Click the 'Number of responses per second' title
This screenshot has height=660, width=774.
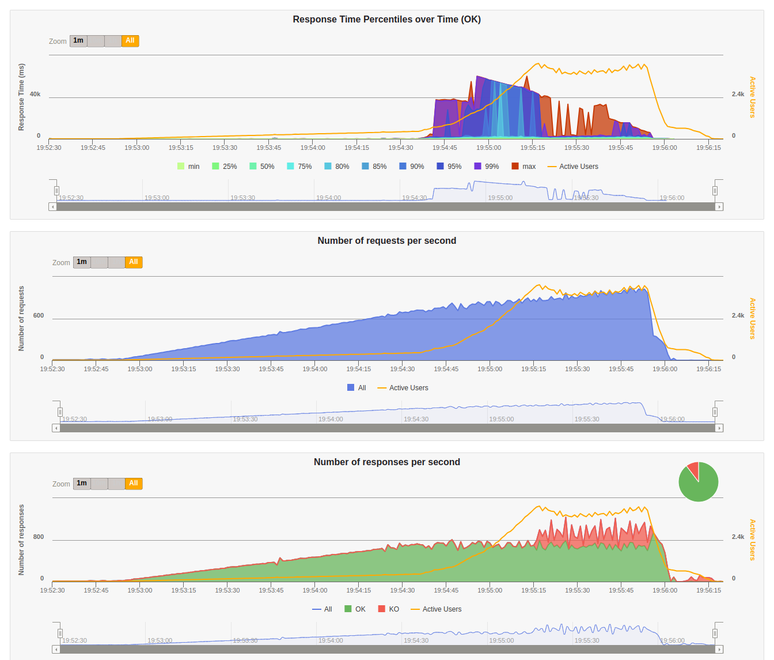387,462
